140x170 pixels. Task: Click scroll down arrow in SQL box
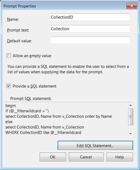point(131,134)
